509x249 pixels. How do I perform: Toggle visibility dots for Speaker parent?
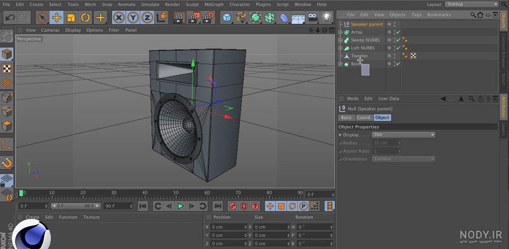tap(395, 24)
